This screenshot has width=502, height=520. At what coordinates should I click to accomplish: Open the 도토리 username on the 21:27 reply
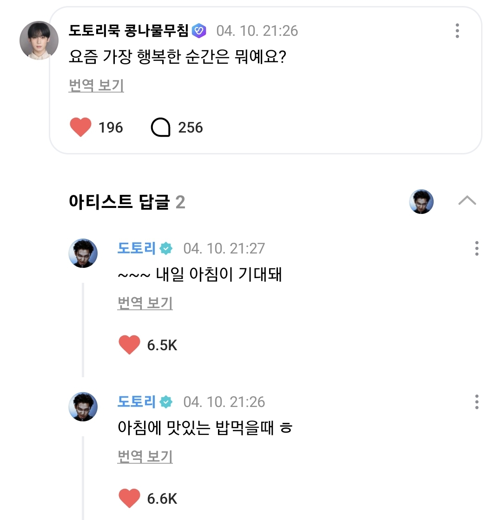[x=136, y=248]
